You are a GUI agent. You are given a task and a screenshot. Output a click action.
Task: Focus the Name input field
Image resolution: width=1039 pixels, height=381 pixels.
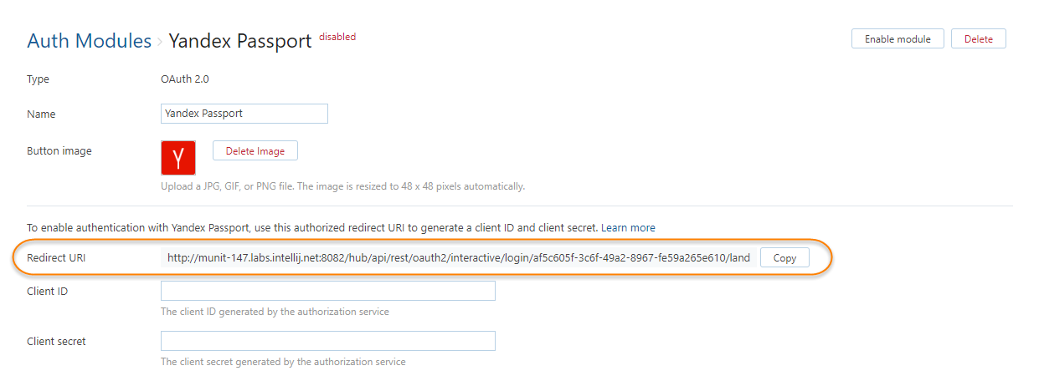click(244, 114)
